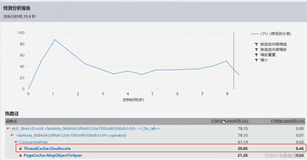Click the red vertical marker on the chart
This screenshot has width=307, height=160.
[234, 61]
